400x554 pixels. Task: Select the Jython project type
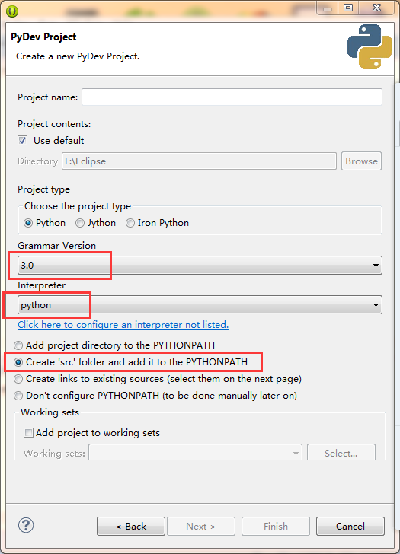click(80, 223)
